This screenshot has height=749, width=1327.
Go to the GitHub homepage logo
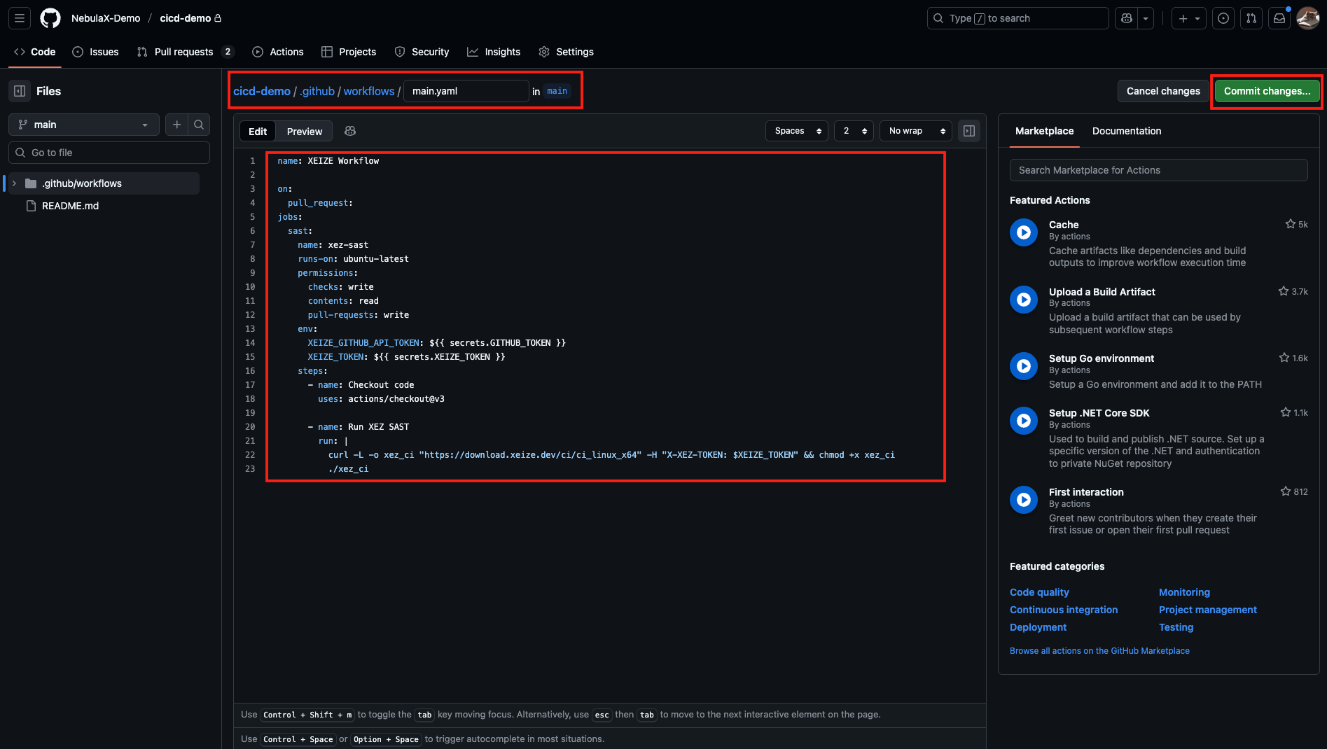click(x=50, y=18)
